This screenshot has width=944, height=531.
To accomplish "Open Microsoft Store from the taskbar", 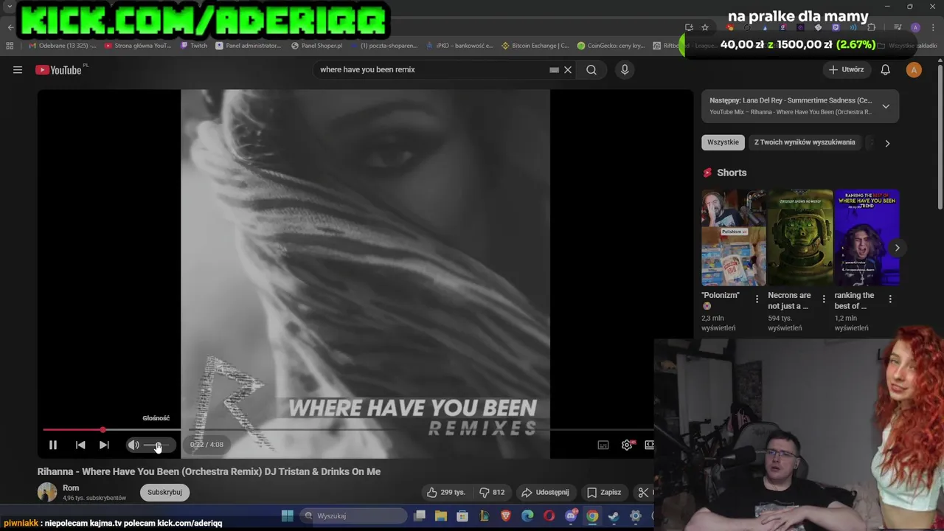I will tap(462, 516).
